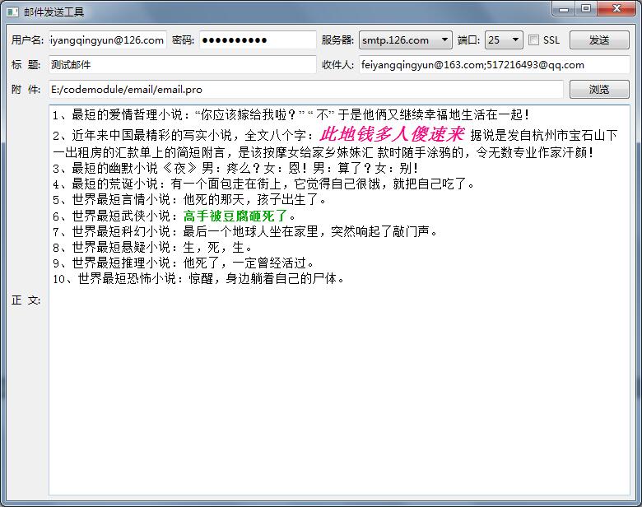Click the 附件 file path field

305,90
